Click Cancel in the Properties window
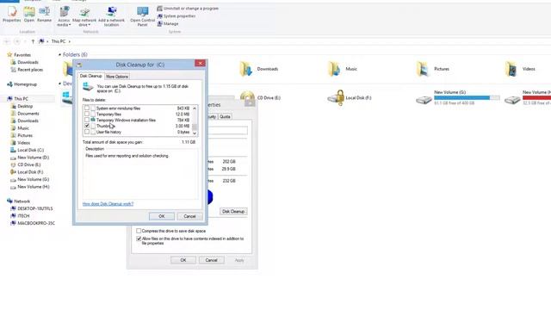This screenshot has width=551, height=310. tap(211, 260)
